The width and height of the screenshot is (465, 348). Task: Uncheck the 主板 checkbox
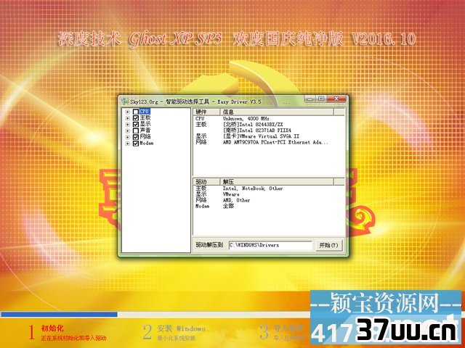[x=136, y=118]
